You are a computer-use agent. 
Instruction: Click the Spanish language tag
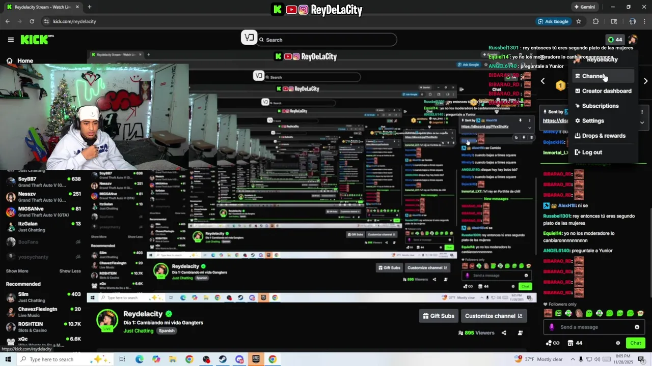[167, 331]
